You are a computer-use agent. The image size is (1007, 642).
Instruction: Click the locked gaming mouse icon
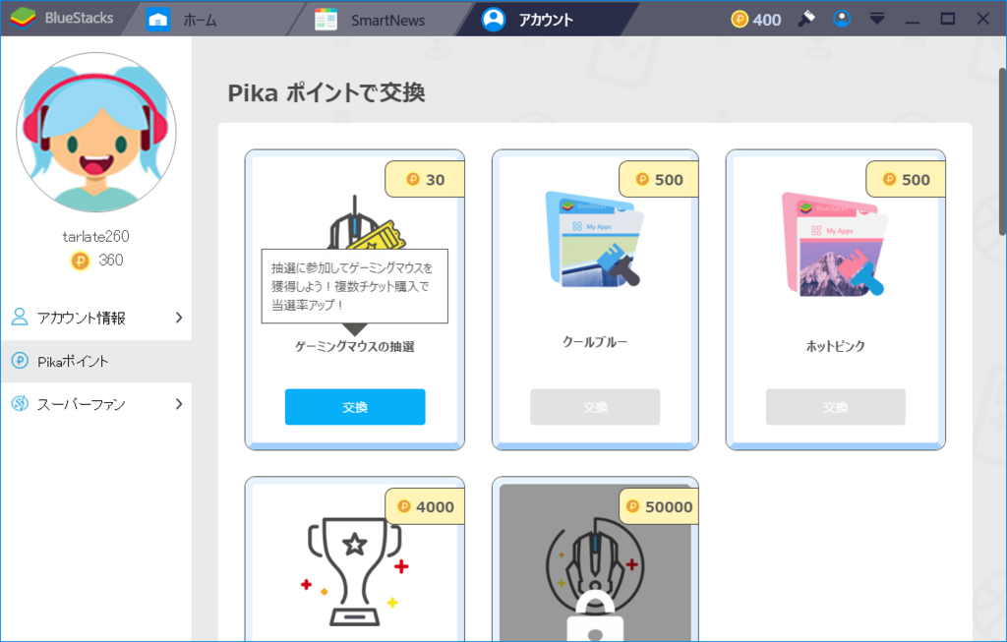pyautogui.click(x=595, y=578)
